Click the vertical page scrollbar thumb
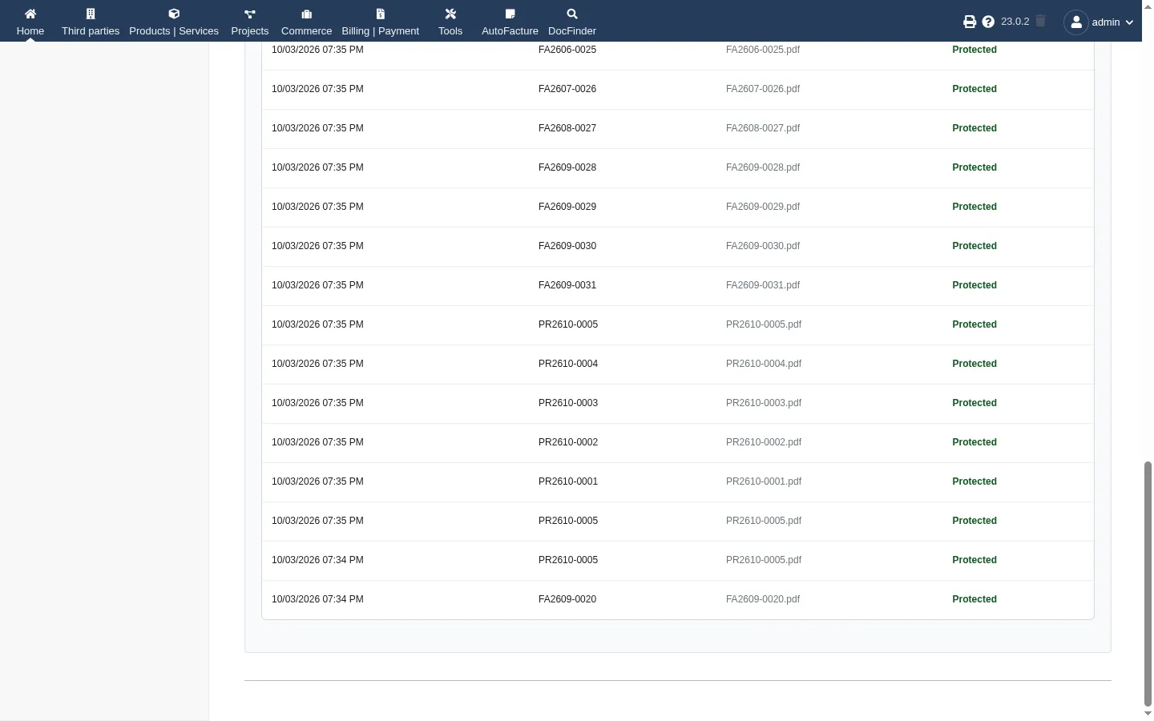 1148,583
